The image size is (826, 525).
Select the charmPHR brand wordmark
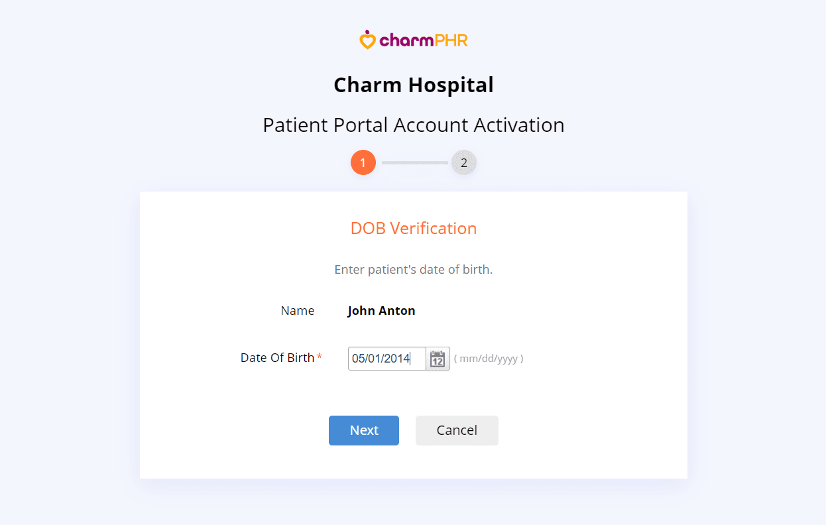(x=422, y=40)
